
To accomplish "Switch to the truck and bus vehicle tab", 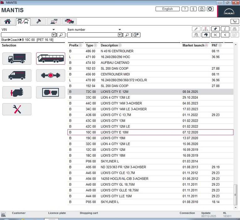I will 23,21.
